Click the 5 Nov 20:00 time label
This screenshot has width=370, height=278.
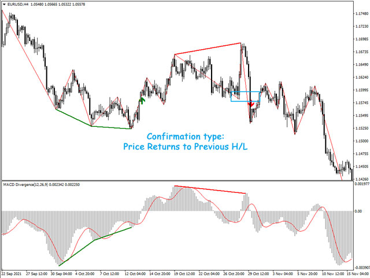pos(307,274)
